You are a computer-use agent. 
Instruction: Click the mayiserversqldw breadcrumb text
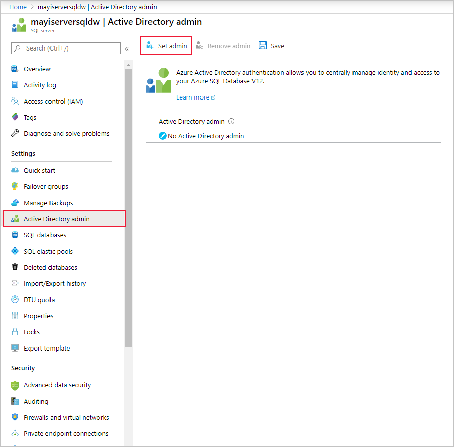coord(62,7)
